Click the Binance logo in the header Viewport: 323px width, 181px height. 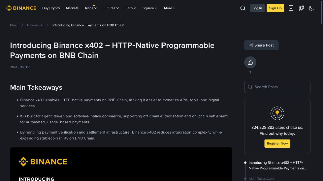pyautogui.click(x=21, y=8)
